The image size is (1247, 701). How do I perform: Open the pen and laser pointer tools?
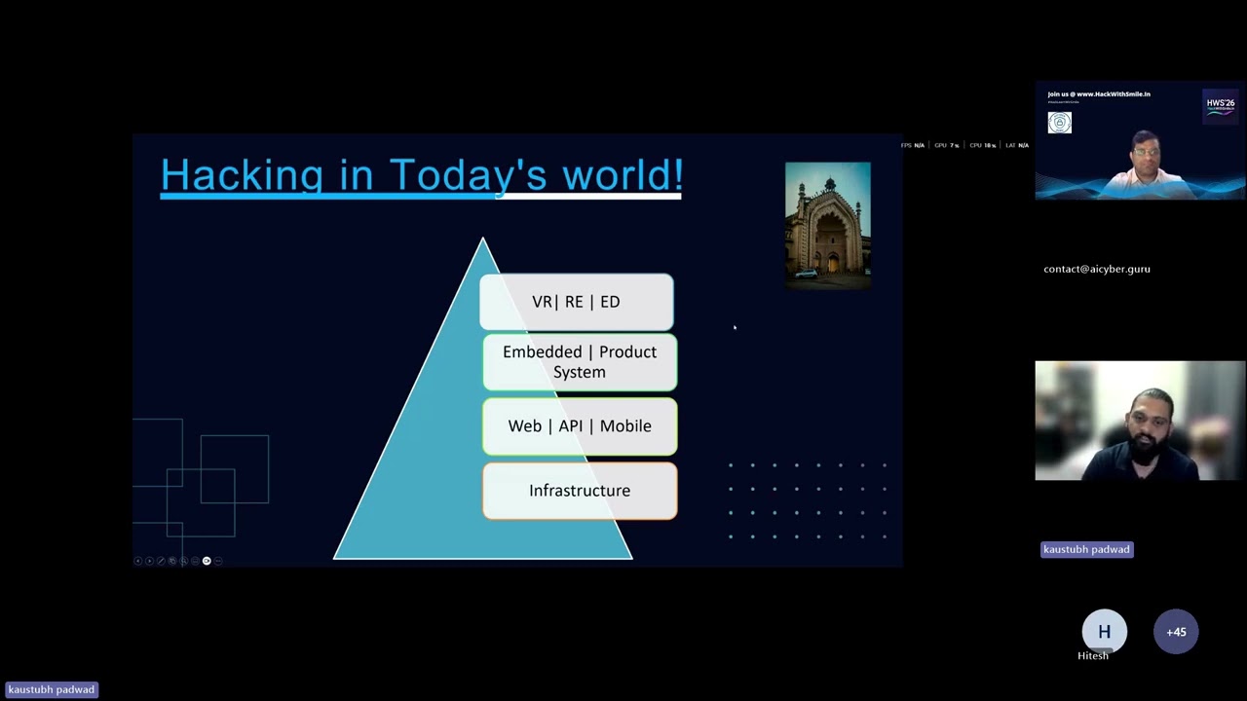point(161,561)
